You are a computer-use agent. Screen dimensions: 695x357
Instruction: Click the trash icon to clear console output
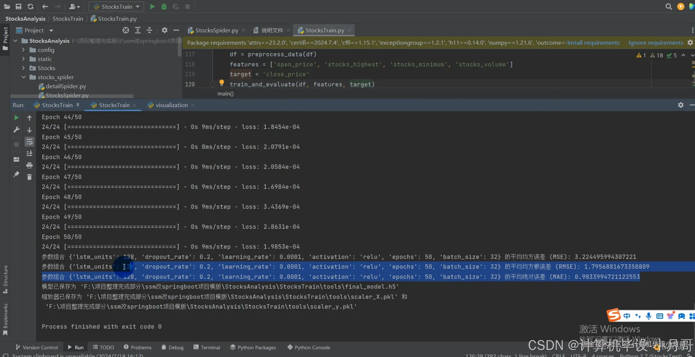[x=29, y=177]
